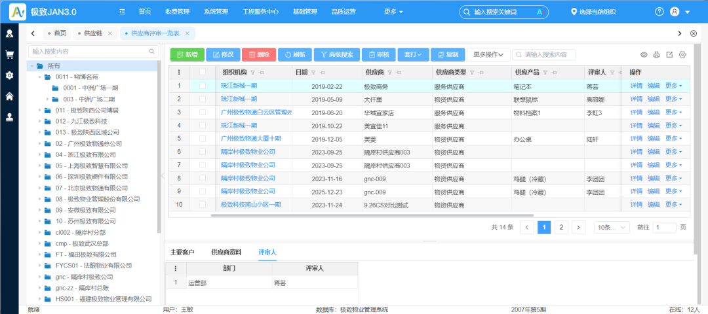Click the tree search magnifier icon
Image resolution: width=708 pixels, height=314 pixels.
click(152, 52)
